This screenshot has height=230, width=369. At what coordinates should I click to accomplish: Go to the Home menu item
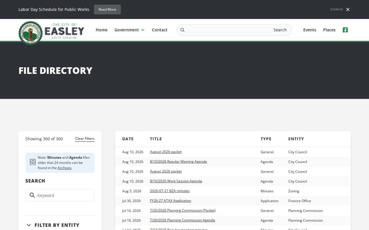(101, 30)
